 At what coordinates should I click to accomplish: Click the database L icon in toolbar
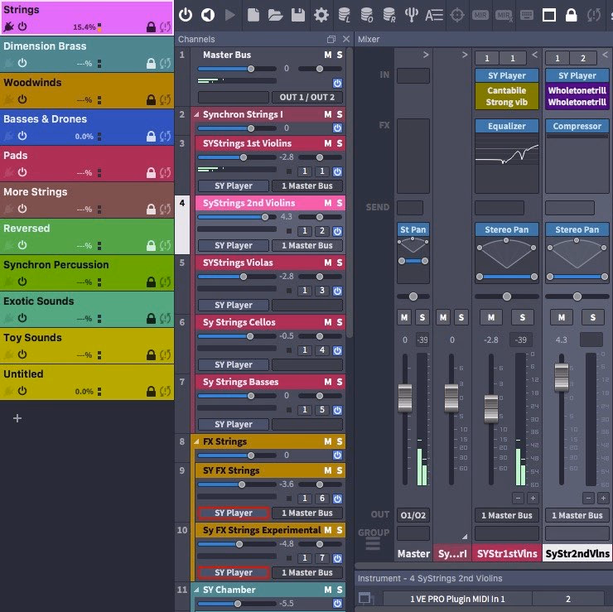(345, 15)
